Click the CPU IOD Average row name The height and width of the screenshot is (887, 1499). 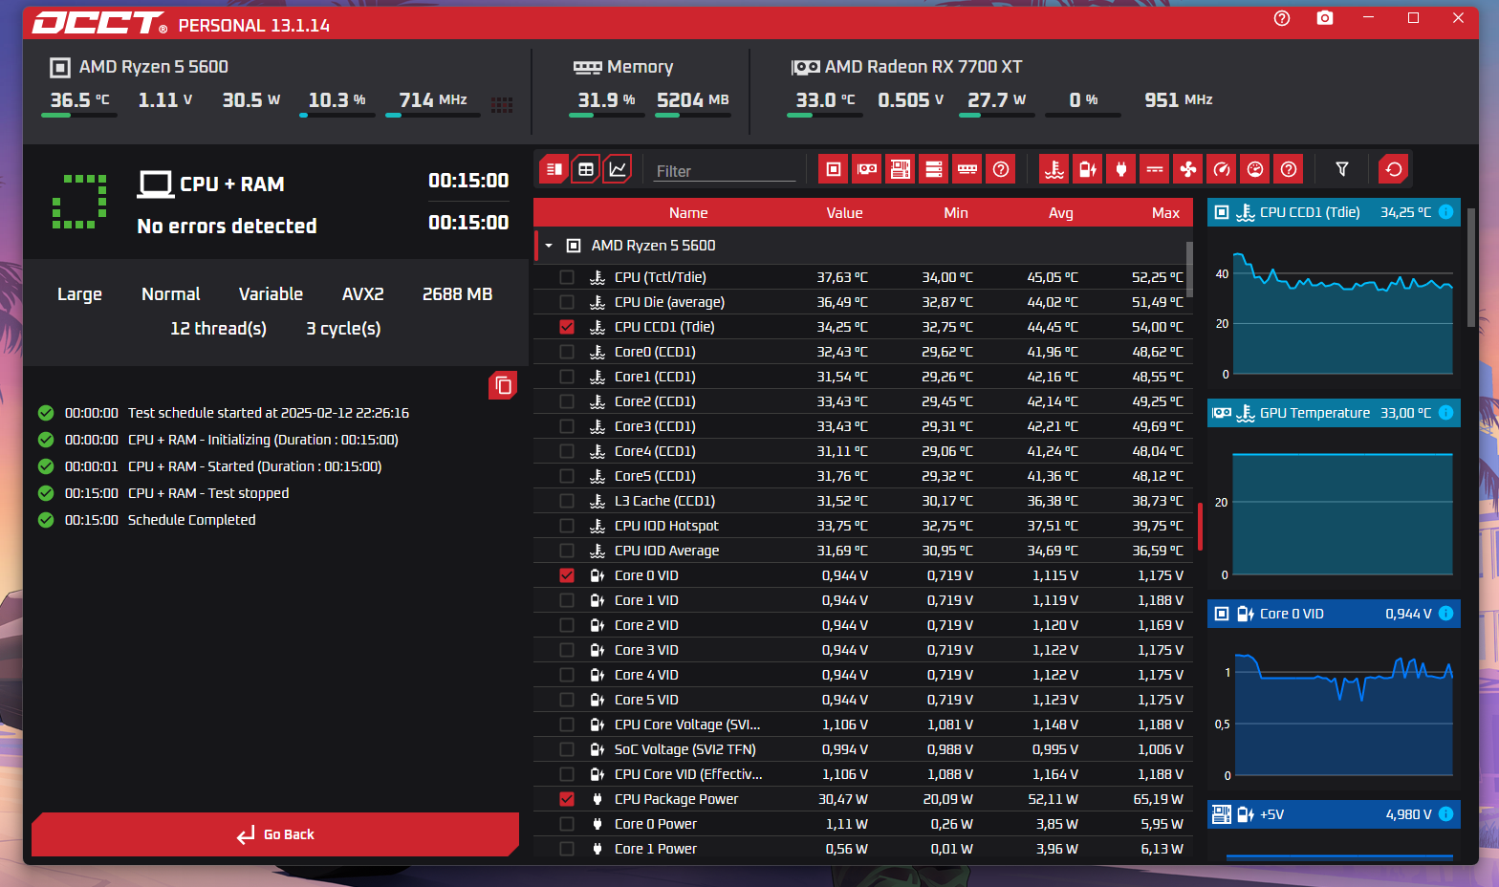tap(666, 551)
